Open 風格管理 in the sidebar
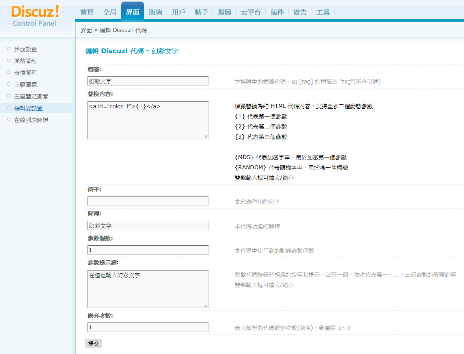The image size is (464, 354). 26,61
